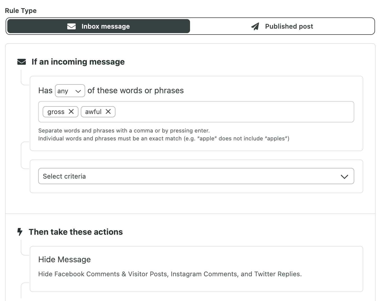Open the 'any' match dropdown

(70, 91)
